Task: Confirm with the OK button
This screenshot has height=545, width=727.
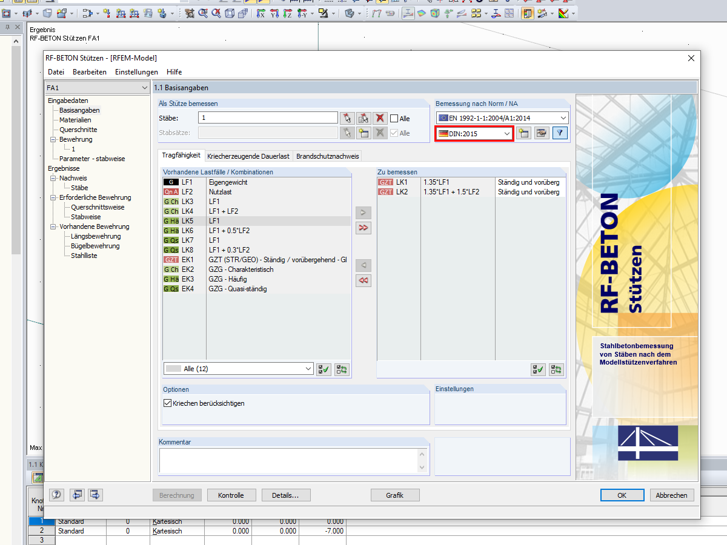Action: (x=622, y=495)
